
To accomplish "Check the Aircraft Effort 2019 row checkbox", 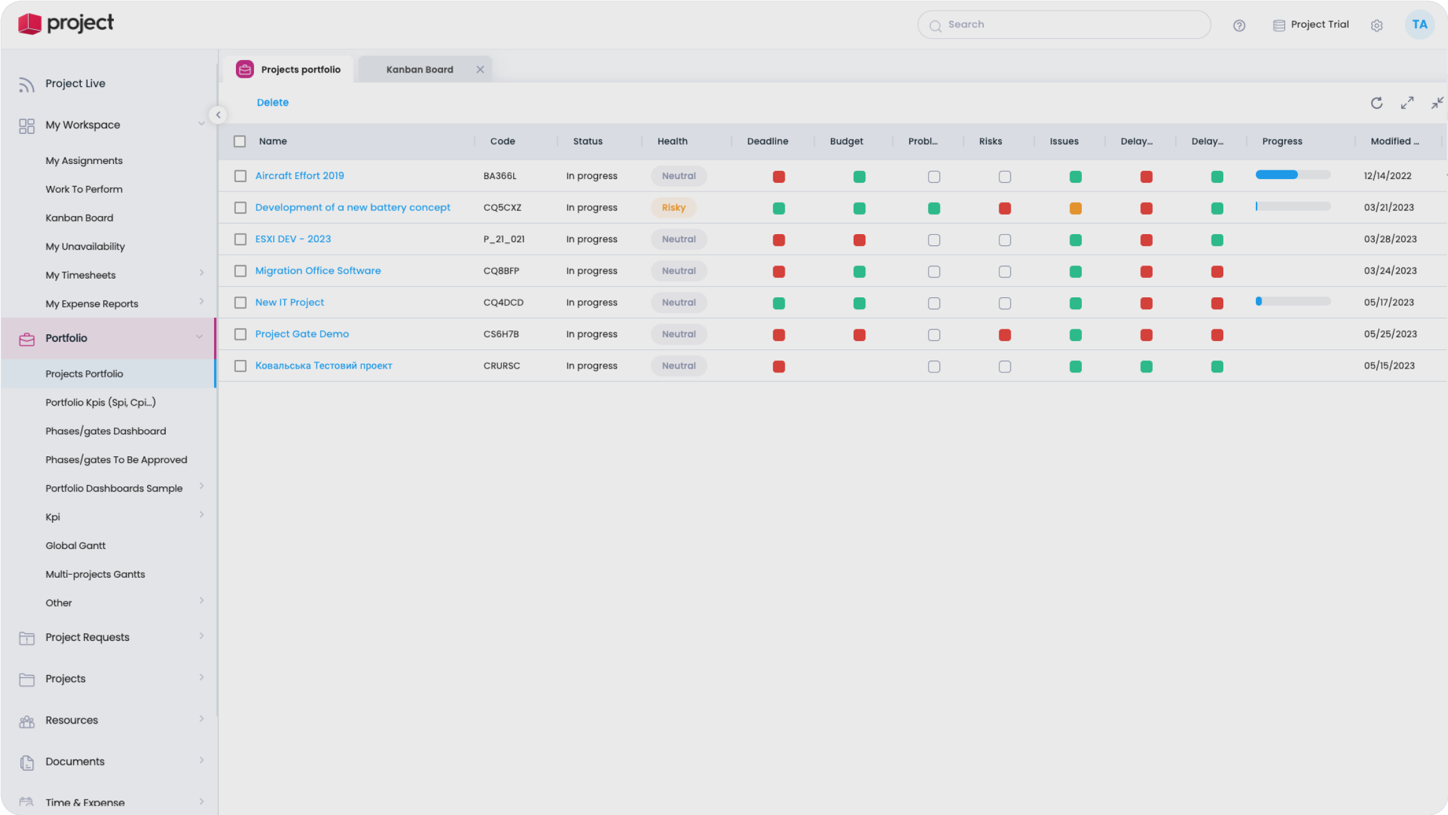I will [240, 176].
